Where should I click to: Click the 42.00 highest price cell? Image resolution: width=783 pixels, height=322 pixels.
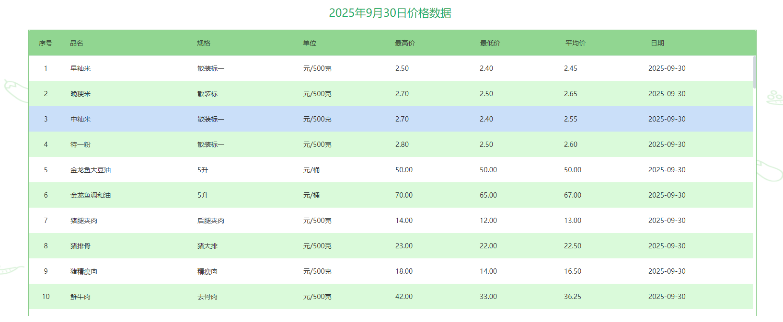click(404, 297)
